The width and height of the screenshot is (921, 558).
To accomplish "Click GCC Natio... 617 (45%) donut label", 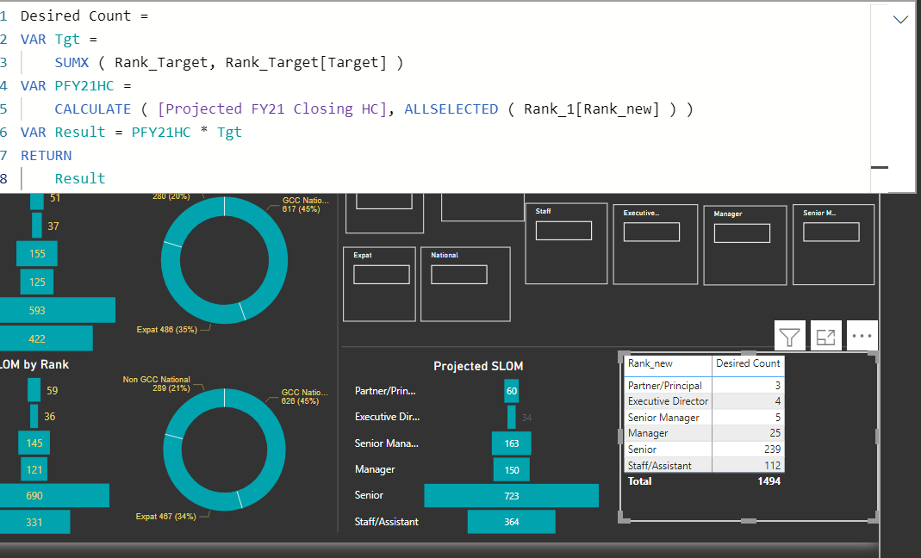I will click(x=306, y=204).
